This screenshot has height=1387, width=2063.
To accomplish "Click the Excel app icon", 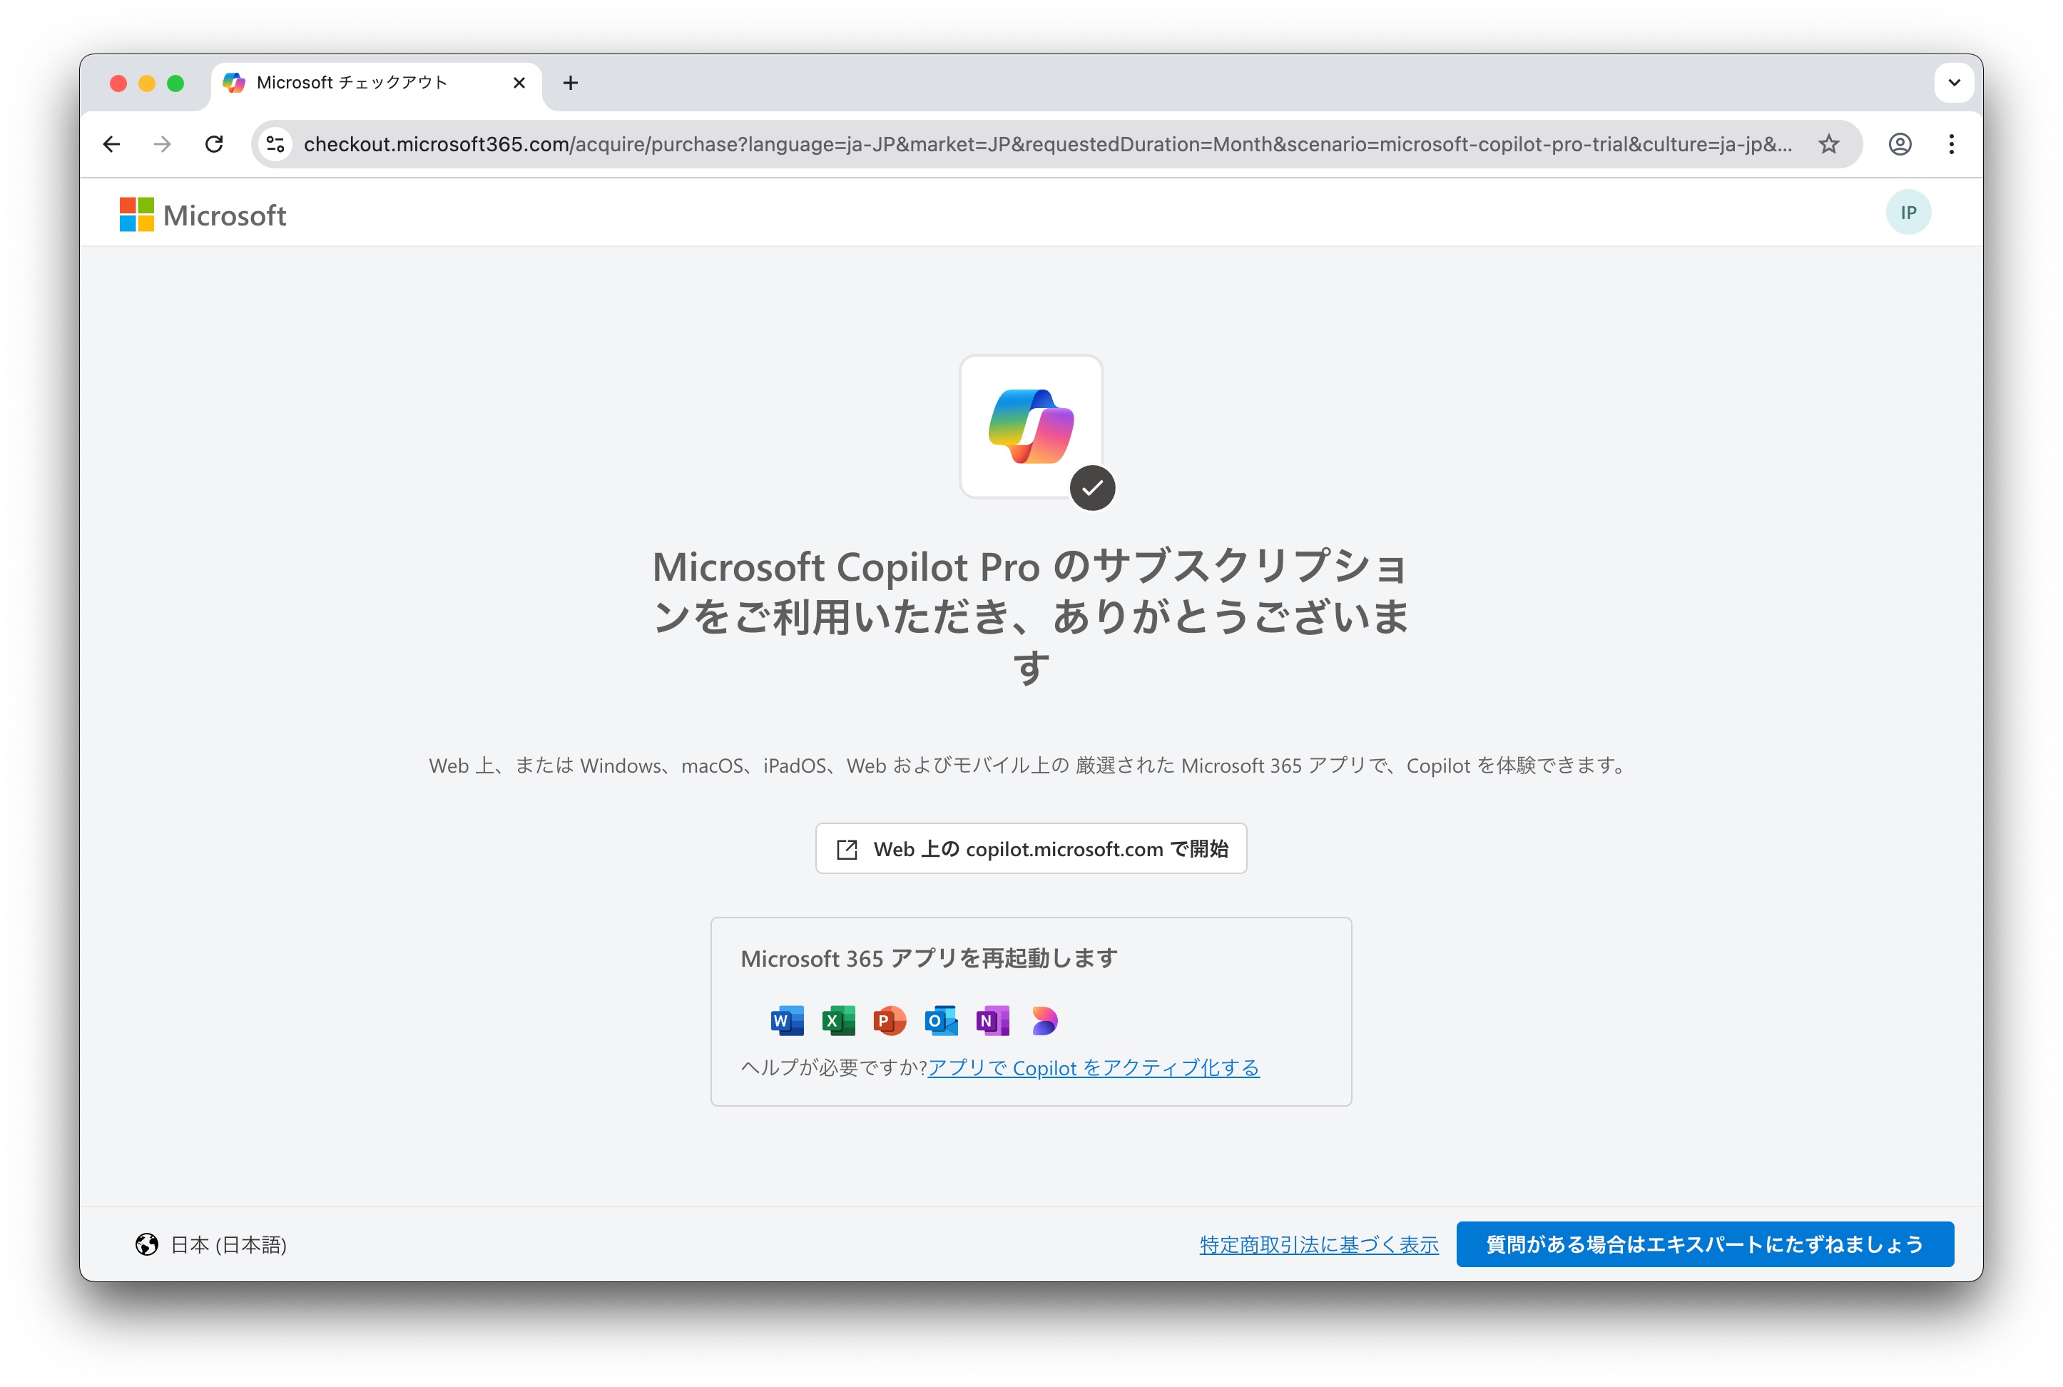I will (x=837, y=1021).
